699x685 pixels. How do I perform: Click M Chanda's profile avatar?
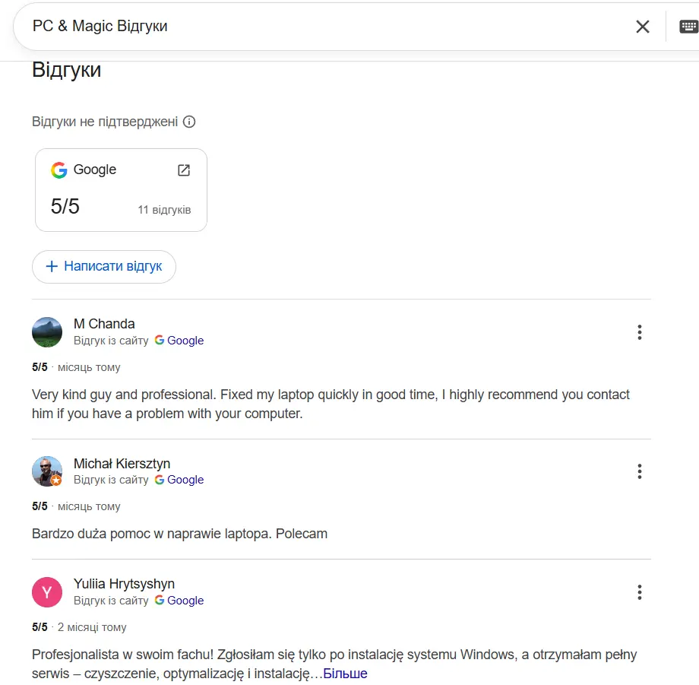point(47,332)
